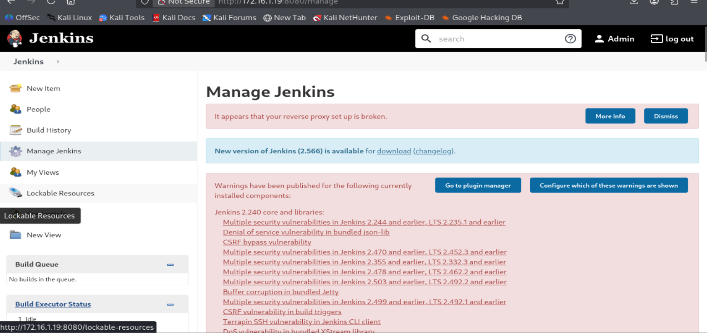Reload the page with the browser refresh icon
707x333 pixels.
point(51,2)
